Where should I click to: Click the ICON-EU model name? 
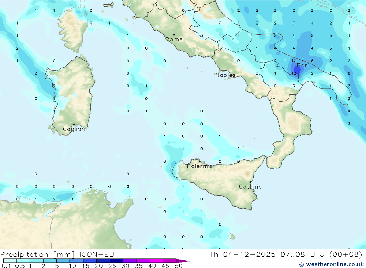tap(96, 254)
